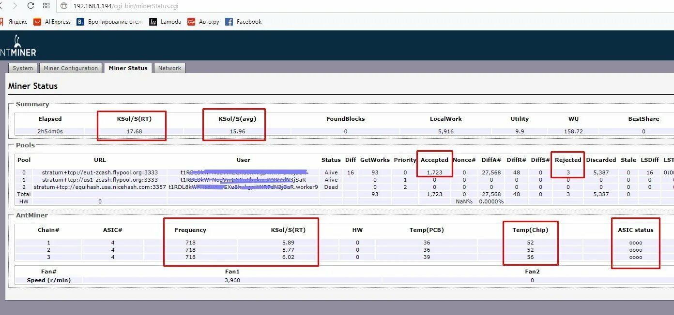Click the WU value 158.72
This screenshot has height=315, width=674.
[x=573, y=131]
